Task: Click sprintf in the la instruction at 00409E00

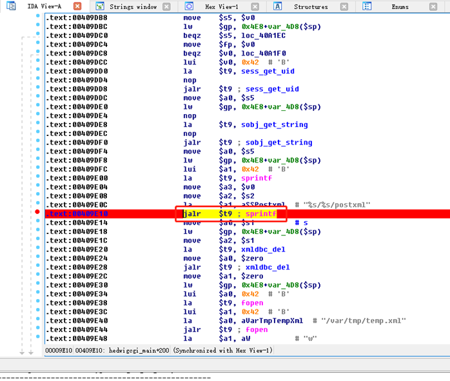Action: (x=257, y=178)
